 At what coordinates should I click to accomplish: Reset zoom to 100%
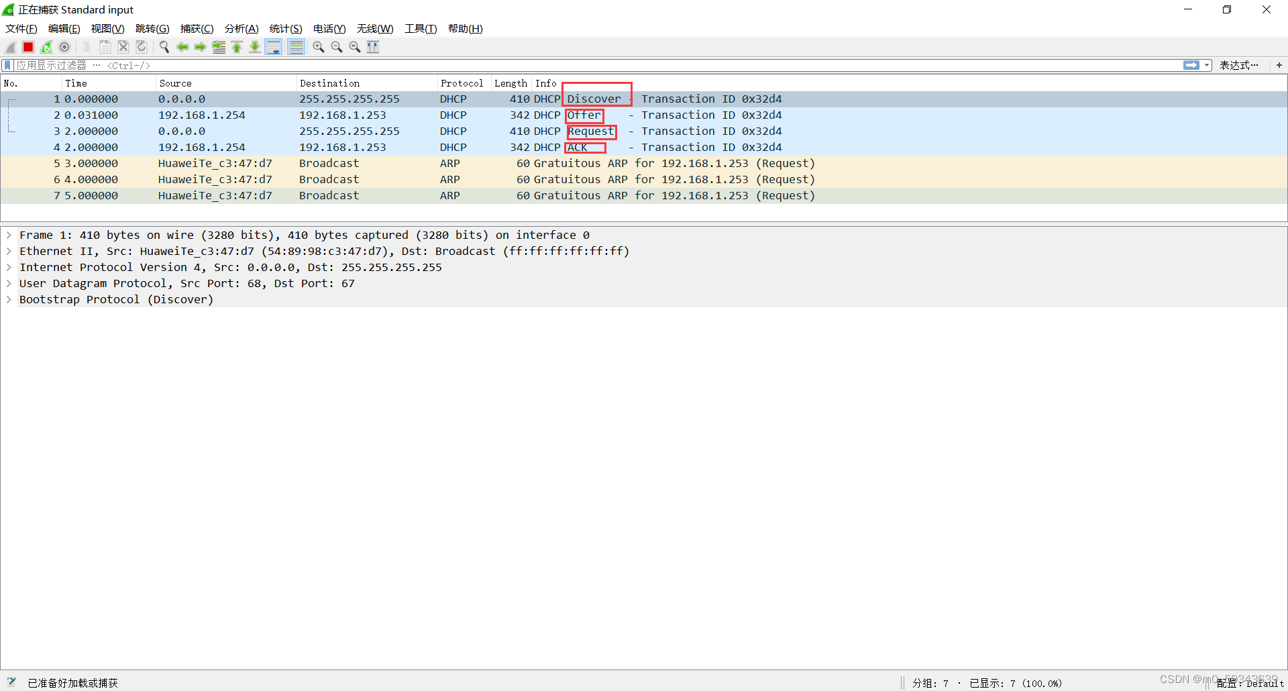tap(355, 47)
